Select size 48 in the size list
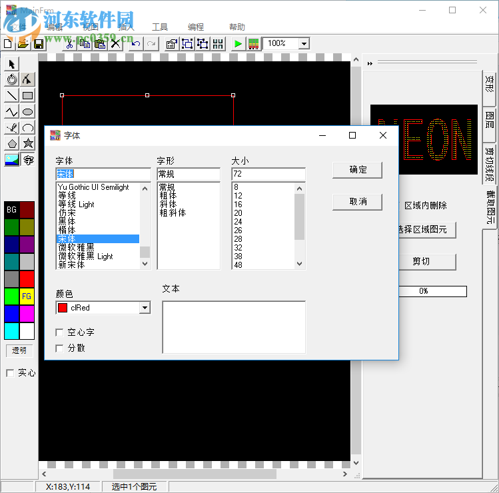Image resolution: width=499 pixels, height=493 pixels. click(x=264, y=264)
